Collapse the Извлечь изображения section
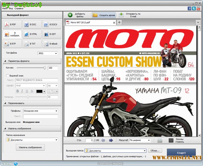 click(6, 128)
